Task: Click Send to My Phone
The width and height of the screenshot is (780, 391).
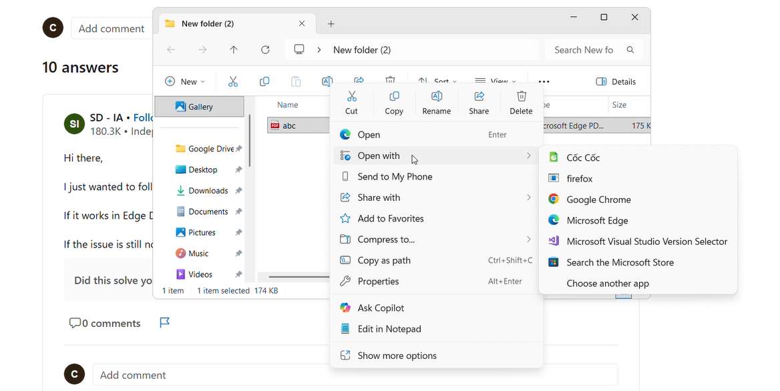Action: (x=436, y=176)
